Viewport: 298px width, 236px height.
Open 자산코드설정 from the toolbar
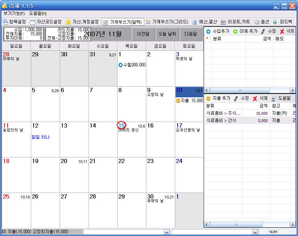(x=33, y=22)
